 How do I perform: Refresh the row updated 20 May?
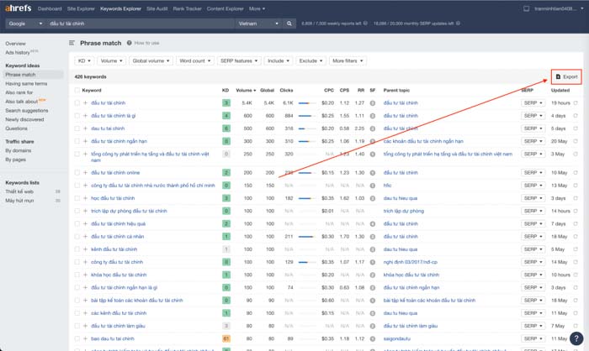coord(576,141)
